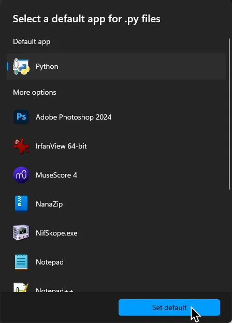Click the Adobe Photoshop 2024 icon

(x=21, y=117)
